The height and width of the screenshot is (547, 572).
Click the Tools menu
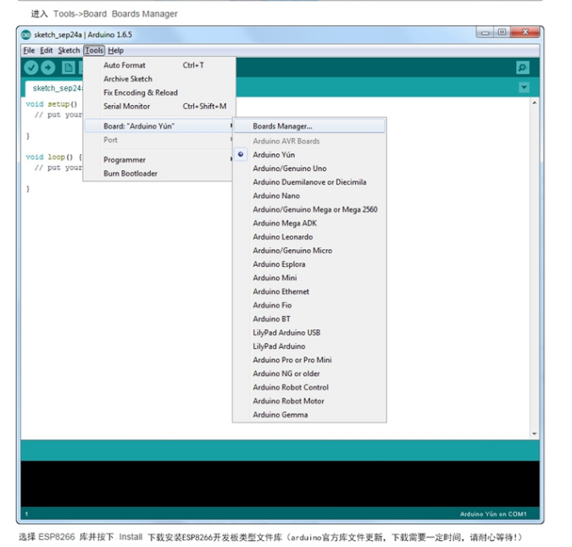(94, 50)
